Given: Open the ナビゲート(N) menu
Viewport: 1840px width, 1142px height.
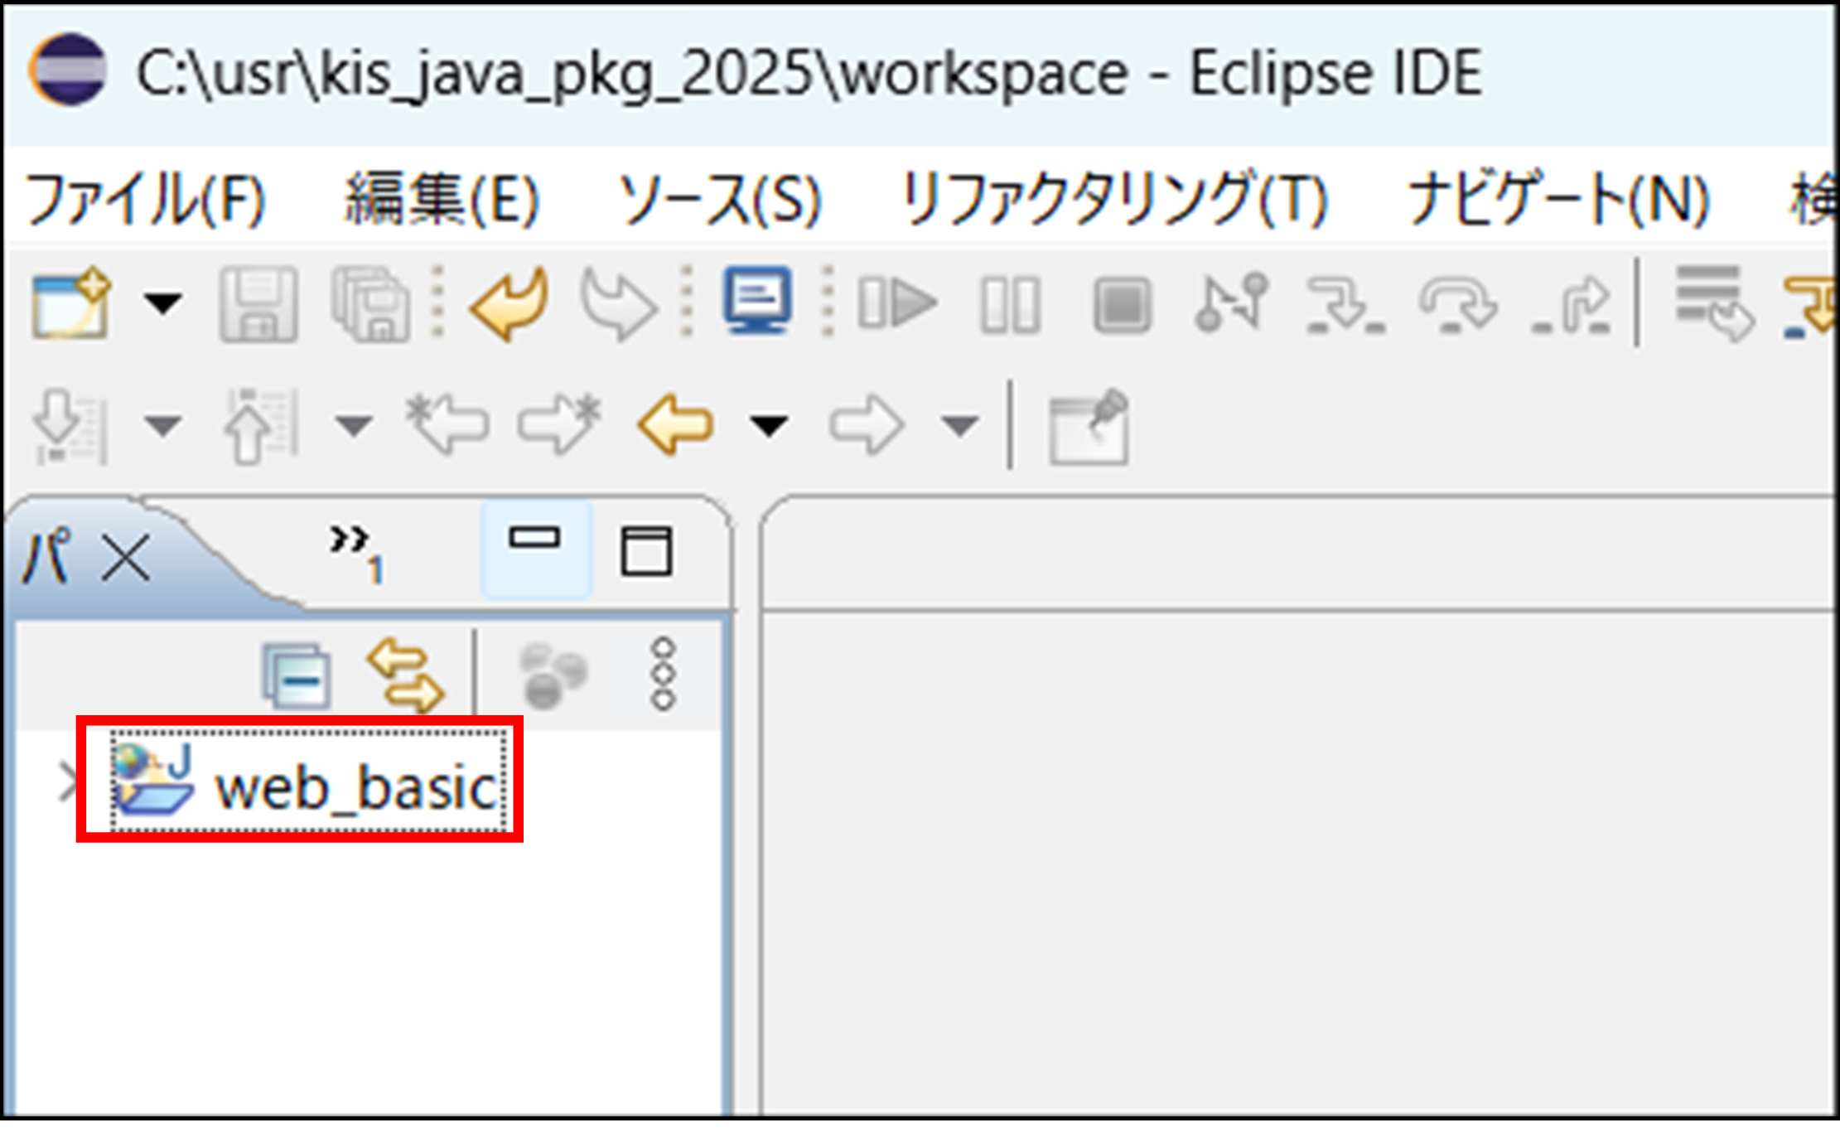Looking at the screenshot, I should (1558, 200).
